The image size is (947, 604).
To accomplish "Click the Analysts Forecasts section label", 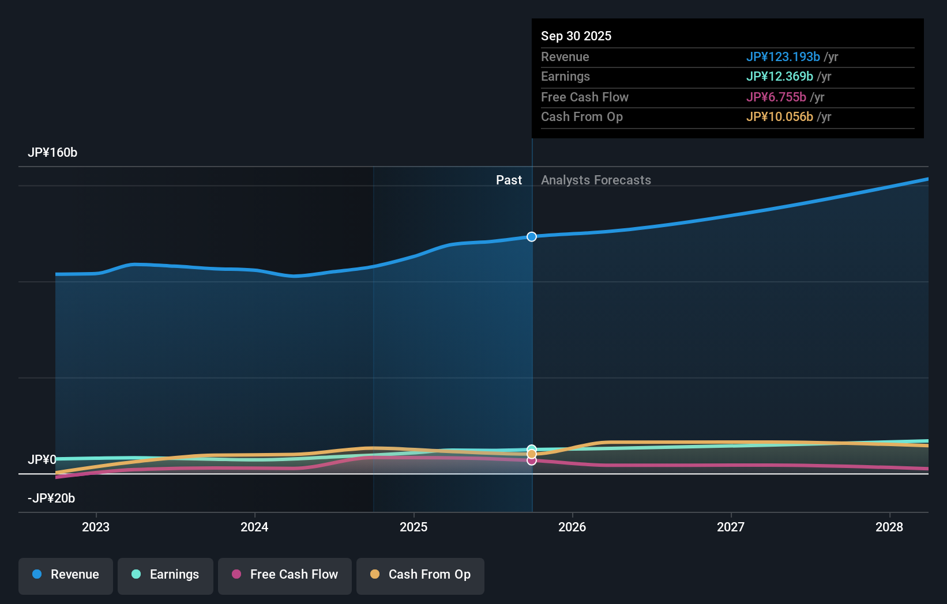I will (596, 180).
